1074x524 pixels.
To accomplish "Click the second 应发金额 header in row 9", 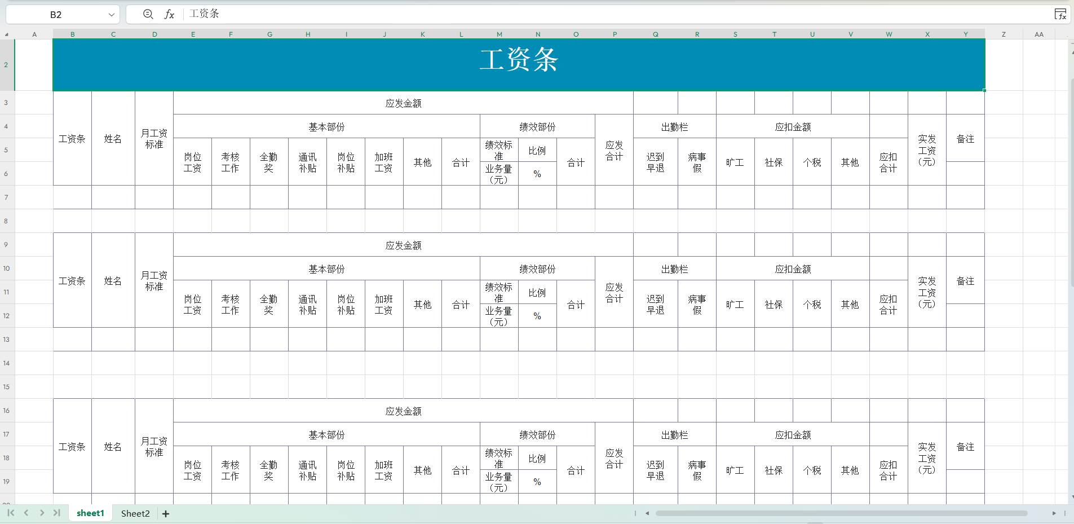I will [x=403, y=245].
